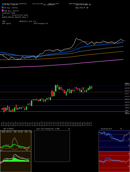Click the 'Stochastics & R' panel title
Screen dimensions: 130x172
pos(106,129)
